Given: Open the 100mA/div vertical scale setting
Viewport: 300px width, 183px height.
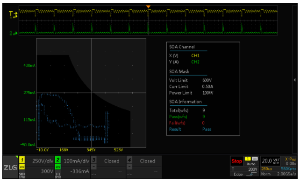Looking at the screenshot, I should click(x=76, y=161).
